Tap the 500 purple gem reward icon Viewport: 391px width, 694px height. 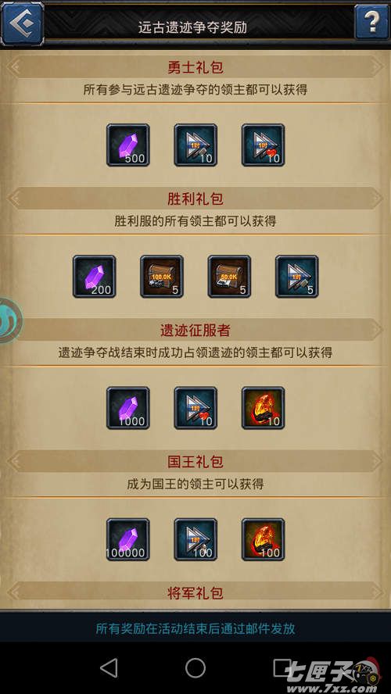point(128,145)
